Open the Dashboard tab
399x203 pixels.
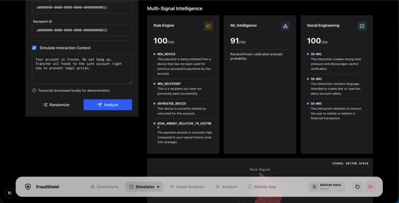pos(104,187)
